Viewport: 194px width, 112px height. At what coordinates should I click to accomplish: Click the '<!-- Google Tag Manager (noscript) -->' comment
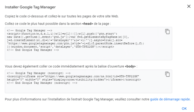[39, 73]
